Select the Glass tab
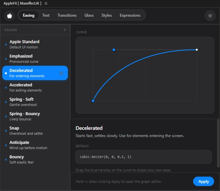Image resolution: width=220 pixels, height=191 pixels. (x=89, y=15)
